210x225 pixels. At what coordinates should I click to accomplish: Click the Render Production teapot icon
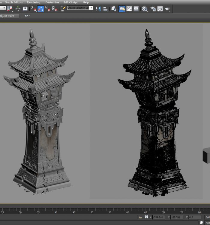(x=167, y=9)
